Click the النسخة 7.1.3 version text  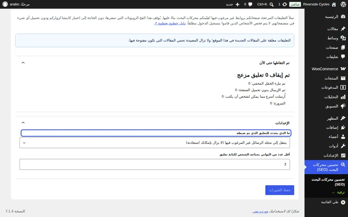point(15,211)
